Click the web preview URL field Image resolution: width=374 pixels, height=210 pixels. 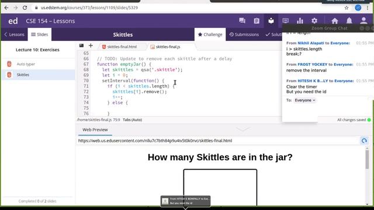coord(217,141)
